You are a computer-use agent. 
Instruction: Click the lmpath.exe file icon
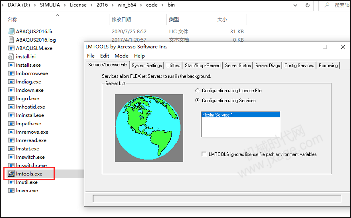11,124
